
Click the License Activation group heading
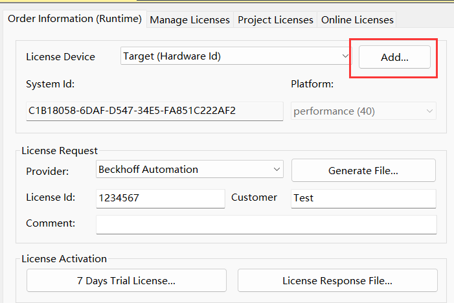pos(64,259)
